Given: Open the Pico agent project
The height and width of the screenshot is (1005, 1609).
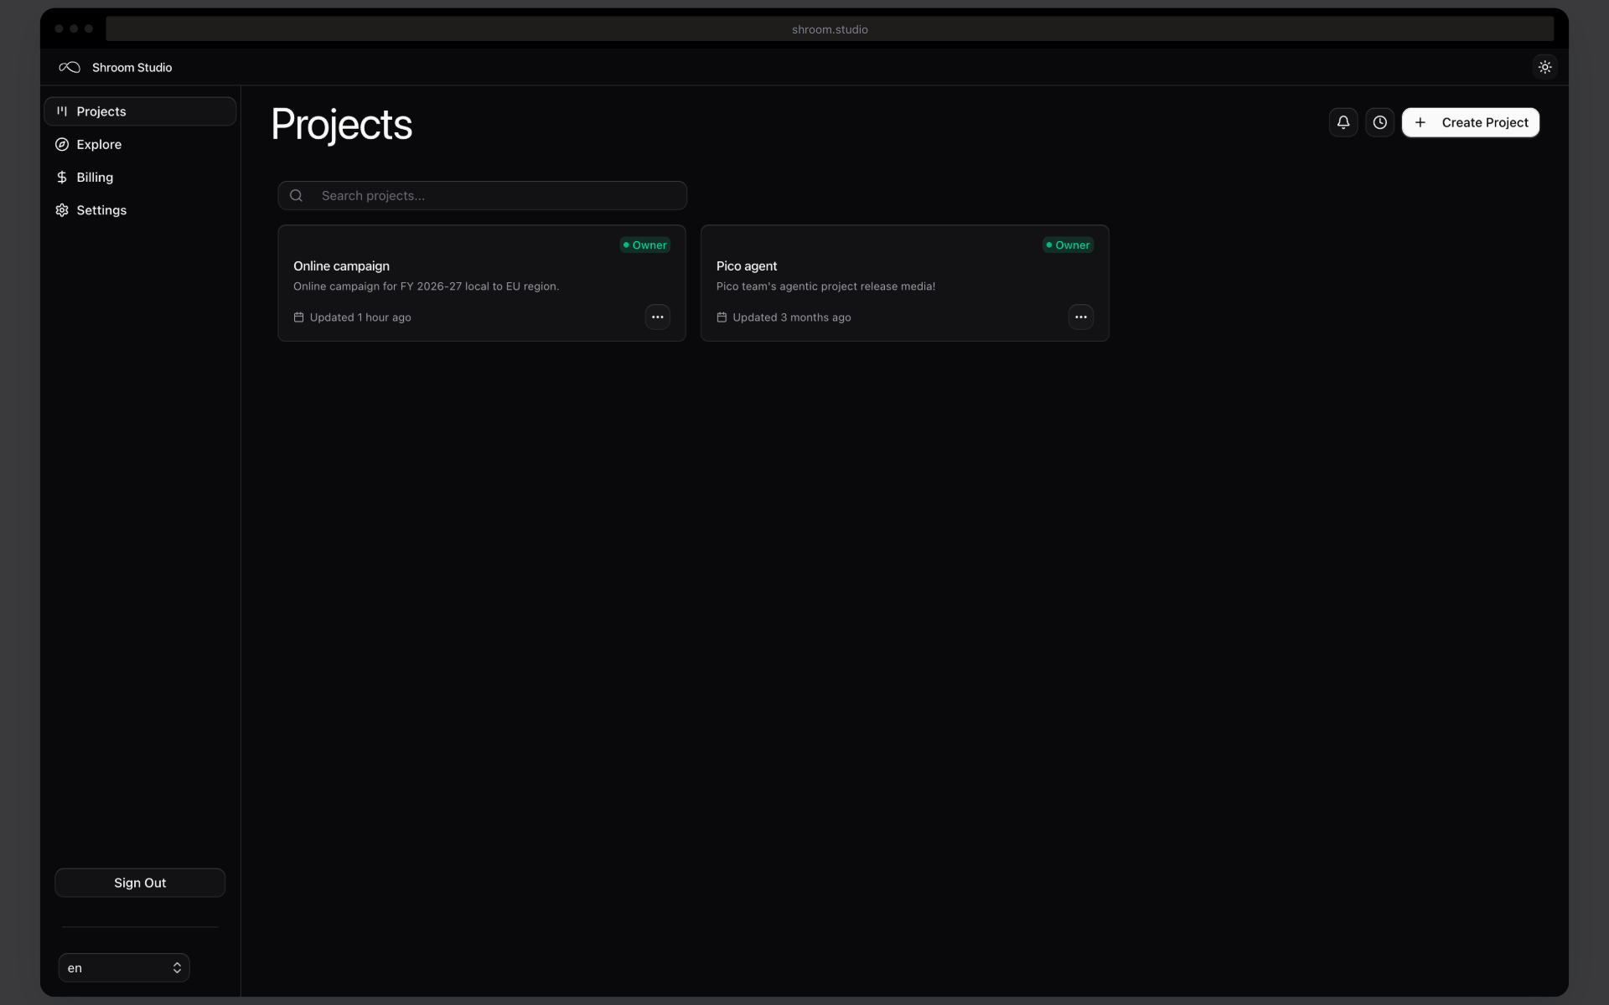Looking at the screenshot, I should [905, 283].
